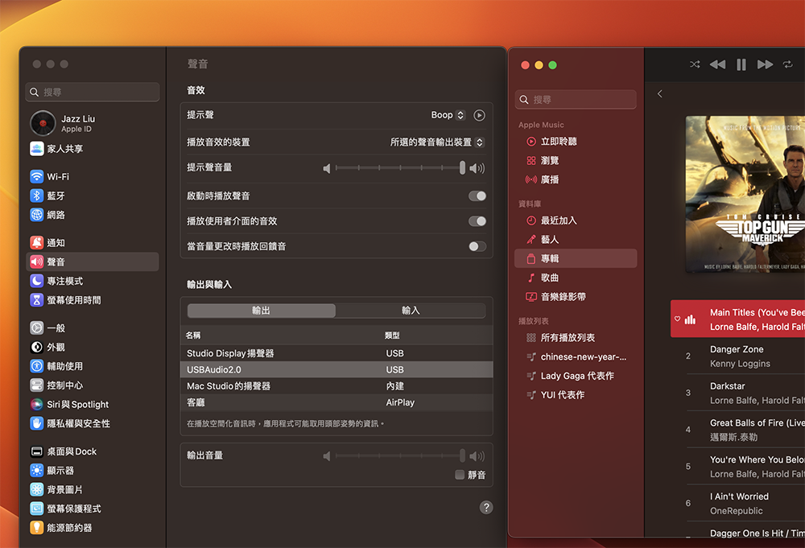Skip to the next track in Music

(765, 64)
